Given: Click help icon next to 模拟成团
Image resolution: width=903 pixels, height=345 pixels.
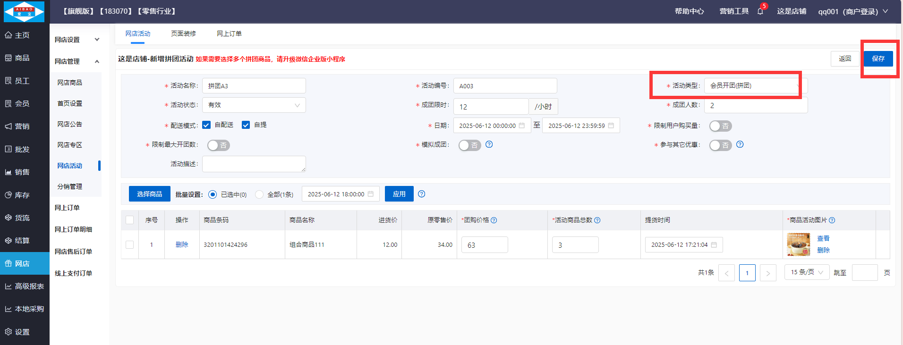Looking at the screenshot, I should coord(489,144).
